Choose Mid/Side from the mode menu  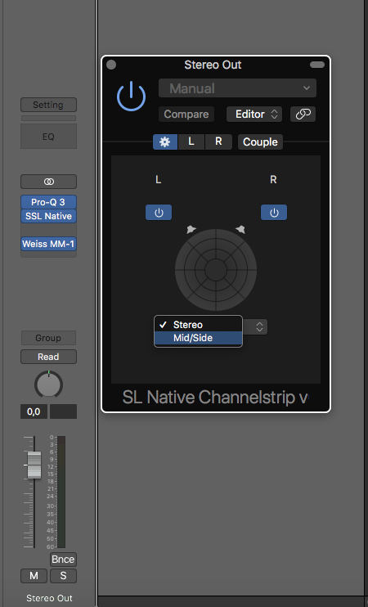pos(198,338)
